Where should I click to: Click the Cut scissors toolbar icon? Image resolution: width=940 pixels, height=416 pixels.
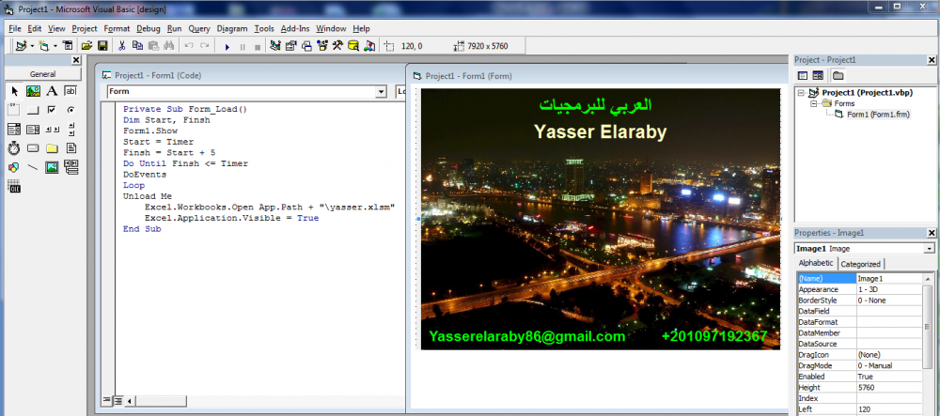click(x=121, y=45)
